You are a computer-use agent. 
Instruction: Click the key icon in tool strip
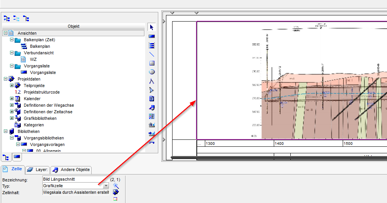[x=152, y=143]
